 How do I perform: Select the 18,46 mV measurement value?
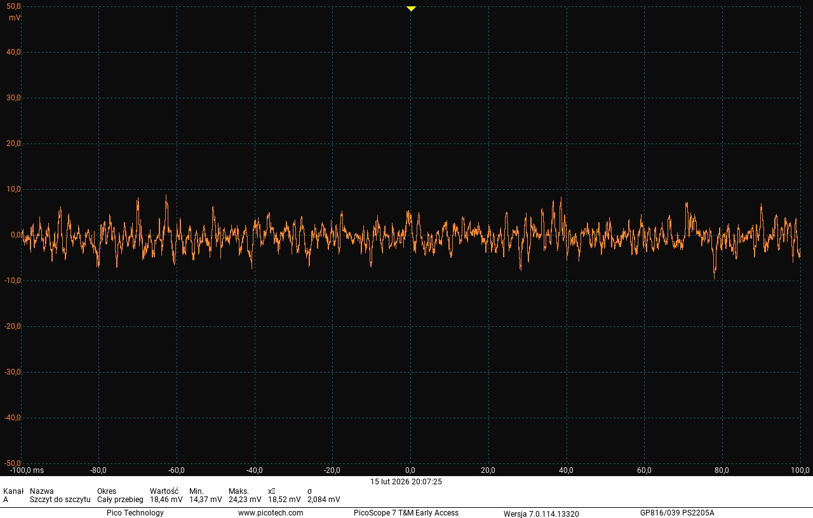pyautogui.click(x=166, y=500)
